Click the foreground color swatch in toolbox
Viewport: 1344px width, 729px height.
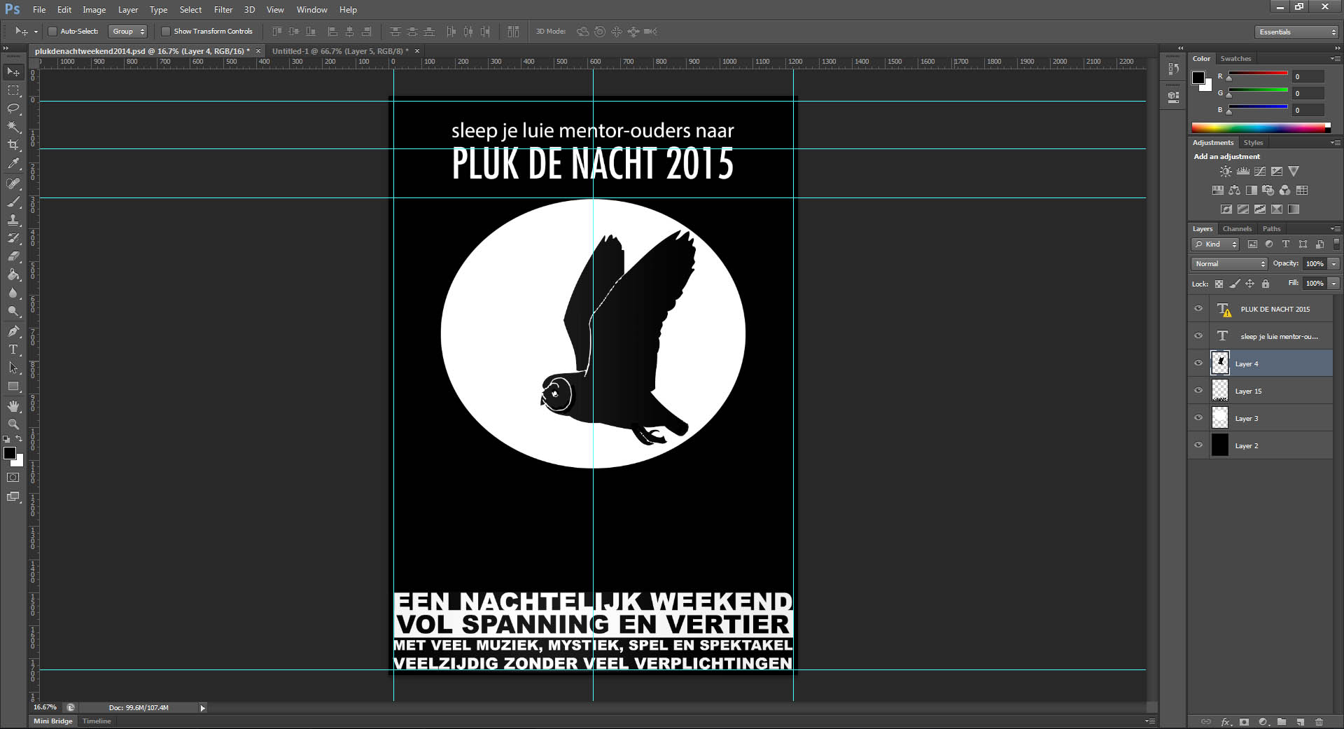(10, 453)
